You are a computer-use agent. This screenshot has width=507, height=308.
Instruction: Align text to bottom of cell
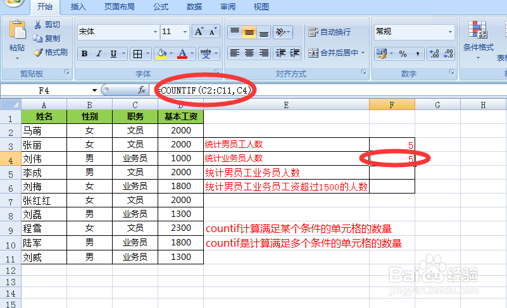[264, 32]
